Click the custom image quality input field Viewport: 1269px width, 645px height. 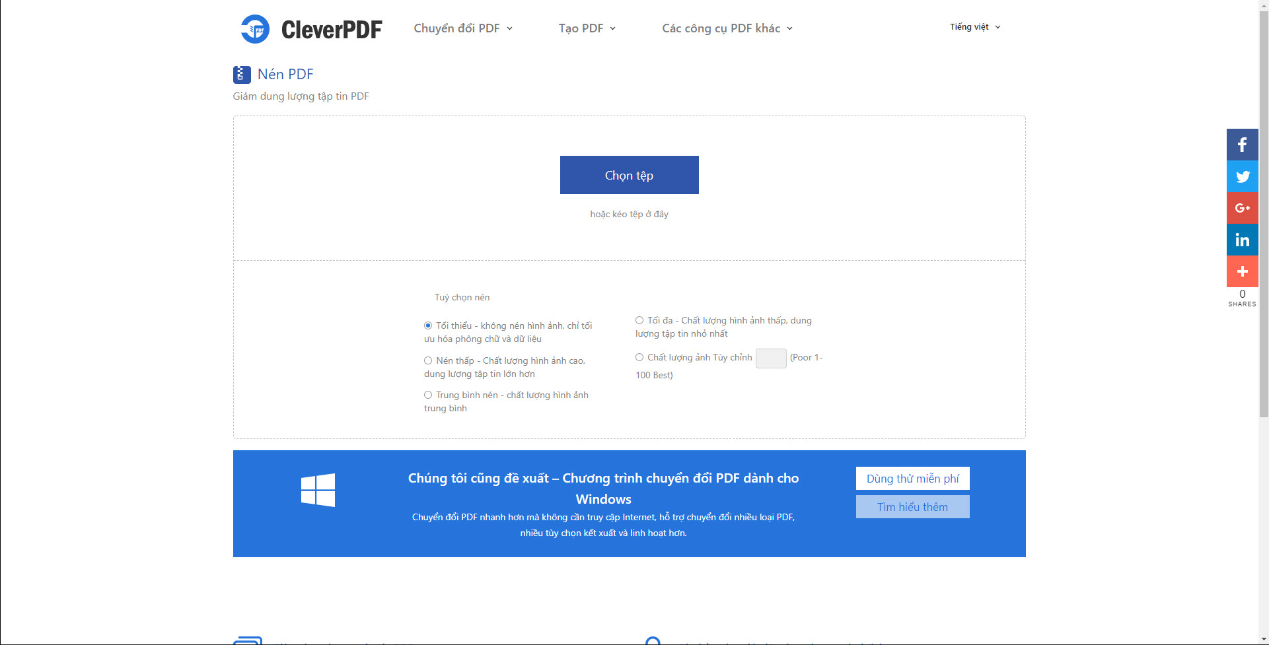pyautogui.click(x=770, y=358)
